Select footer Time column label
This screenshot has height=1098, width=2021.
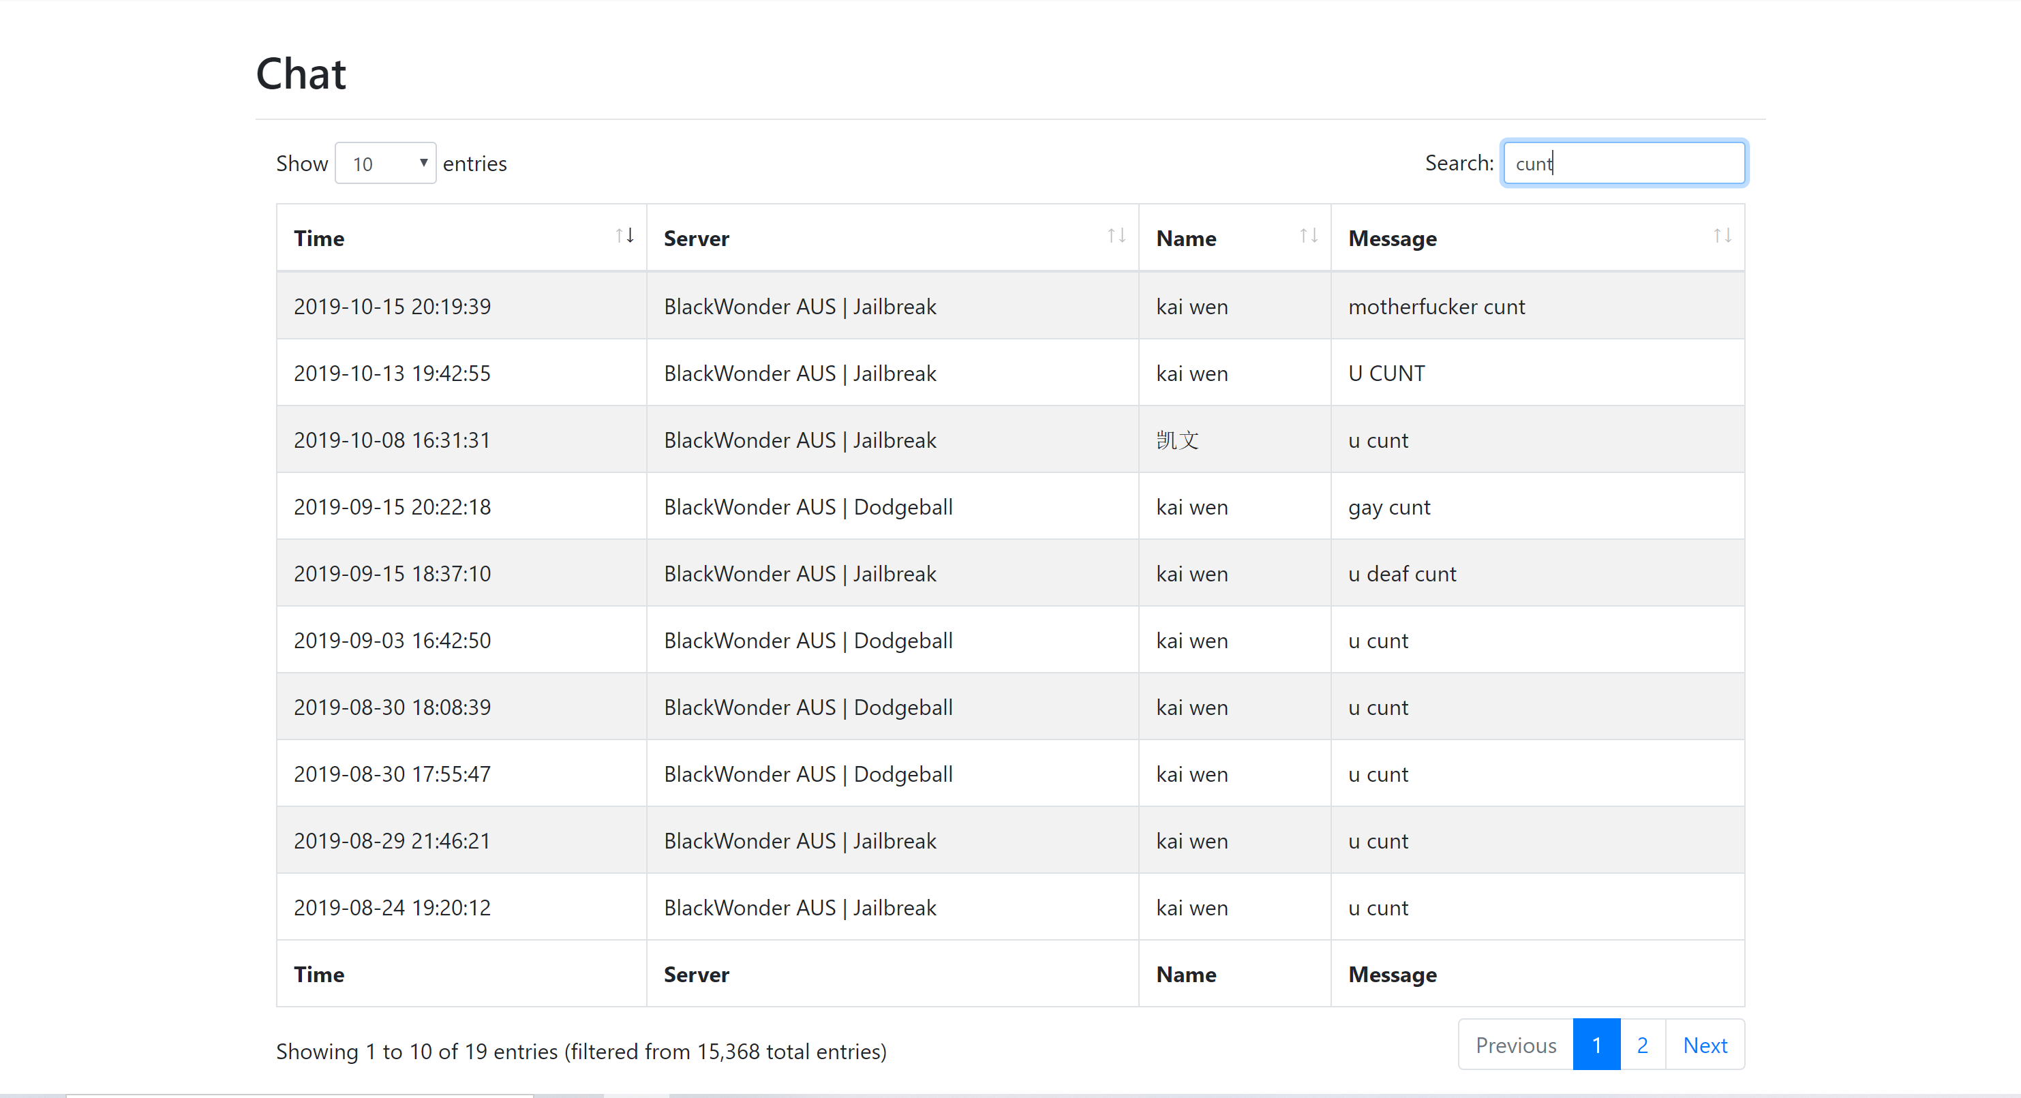point(318,974)
